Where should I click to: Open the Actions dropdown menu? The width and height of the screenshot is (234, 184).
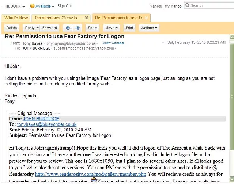[149, 28]
